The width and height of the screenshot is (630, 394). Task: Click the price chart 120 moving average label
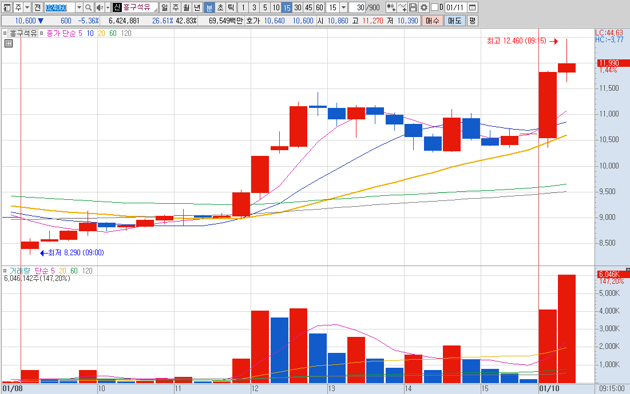click(126, 33)
